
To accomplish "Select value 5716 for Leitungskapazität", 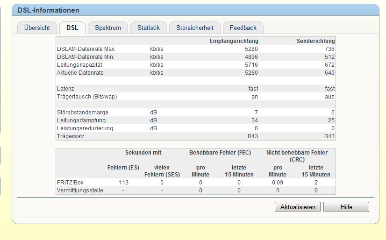I will 251,65.
